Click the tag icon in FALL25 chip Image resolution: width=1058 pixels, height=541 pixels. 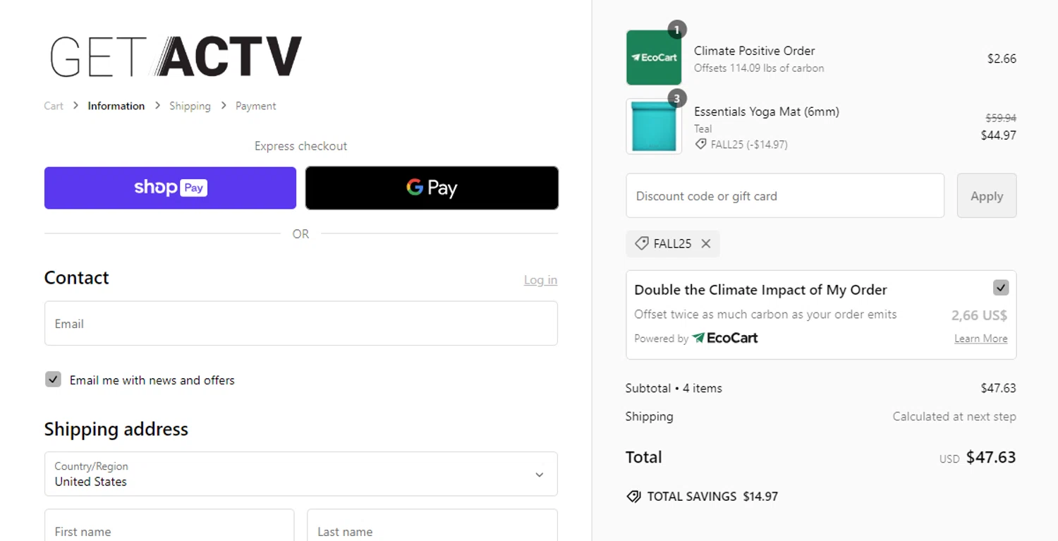point(641,243)
